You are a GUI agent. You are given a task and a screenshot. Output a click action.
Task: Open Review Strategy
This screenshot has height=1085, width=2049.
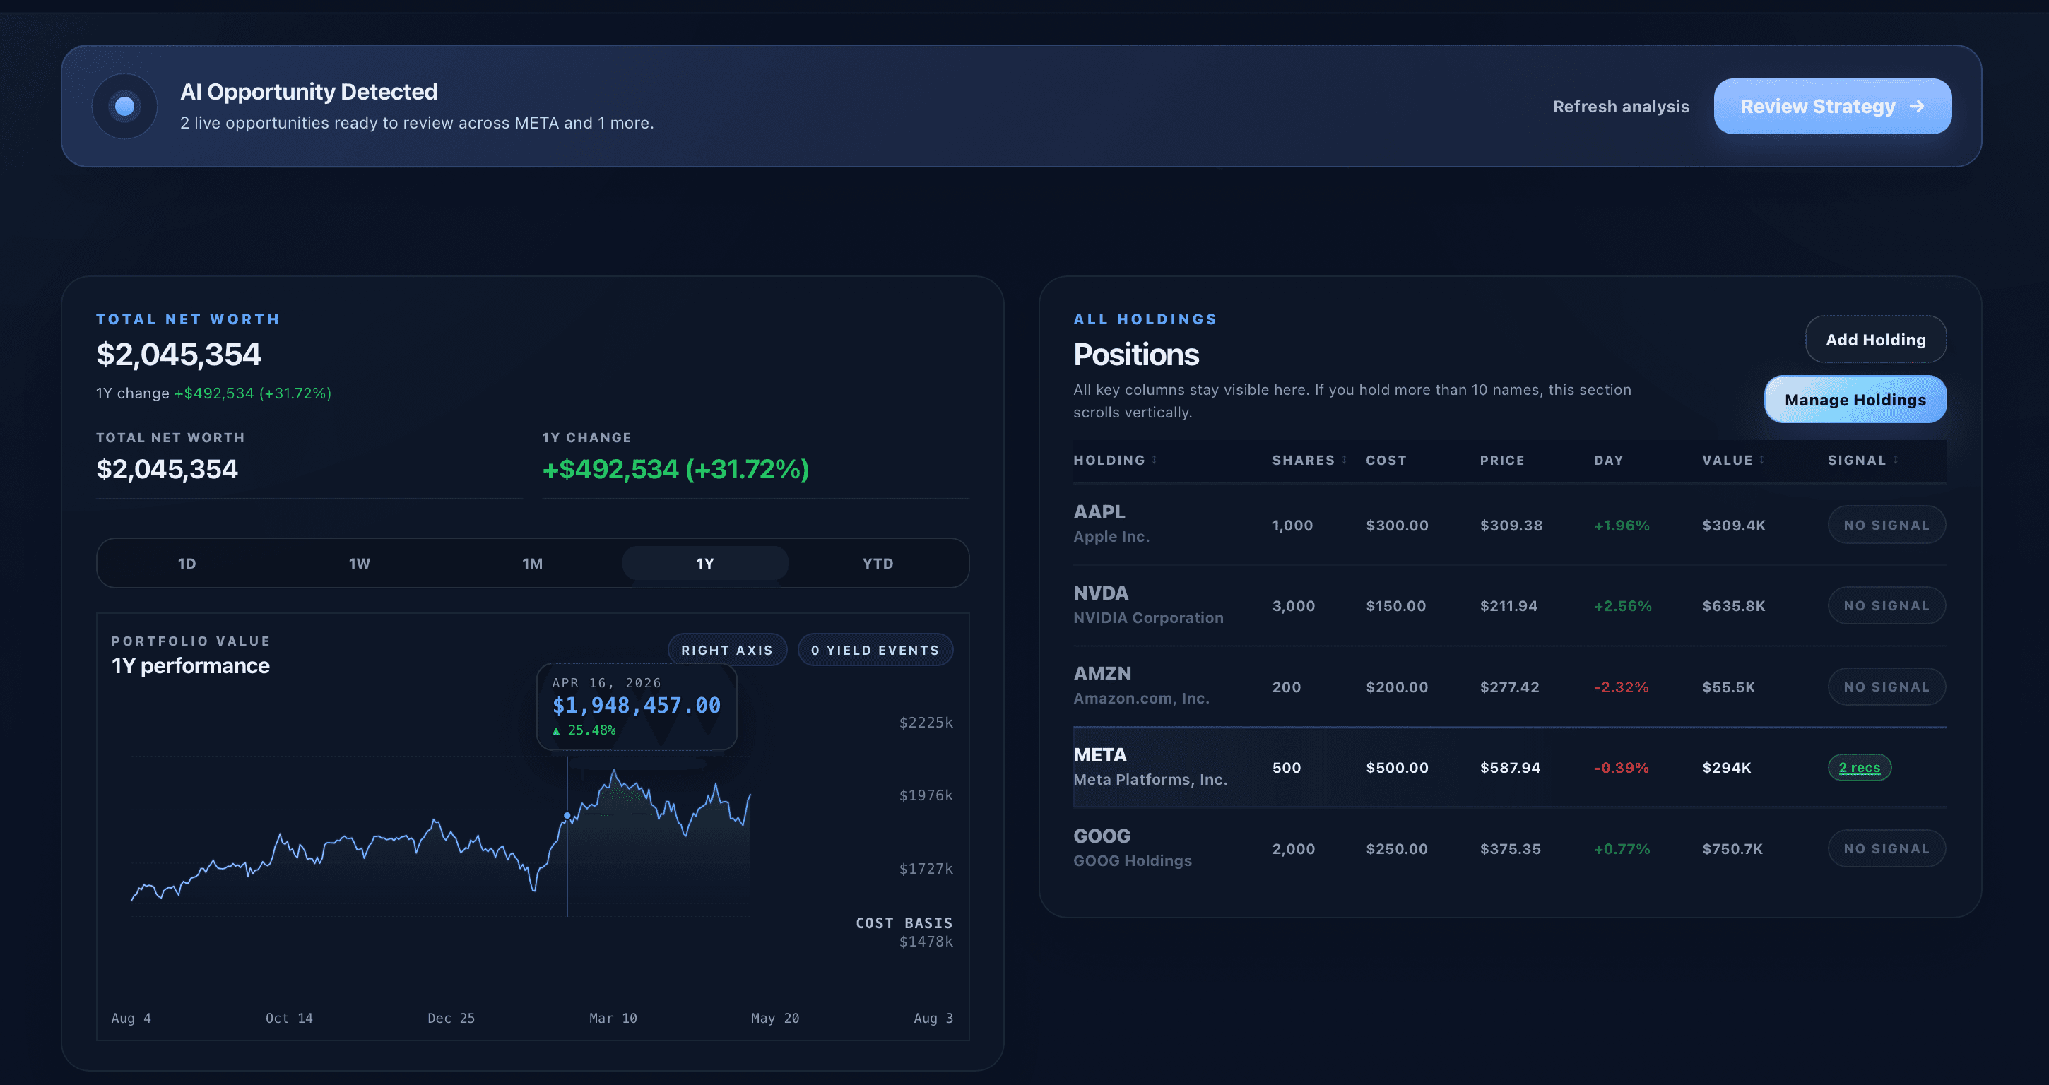[1832, 106]
